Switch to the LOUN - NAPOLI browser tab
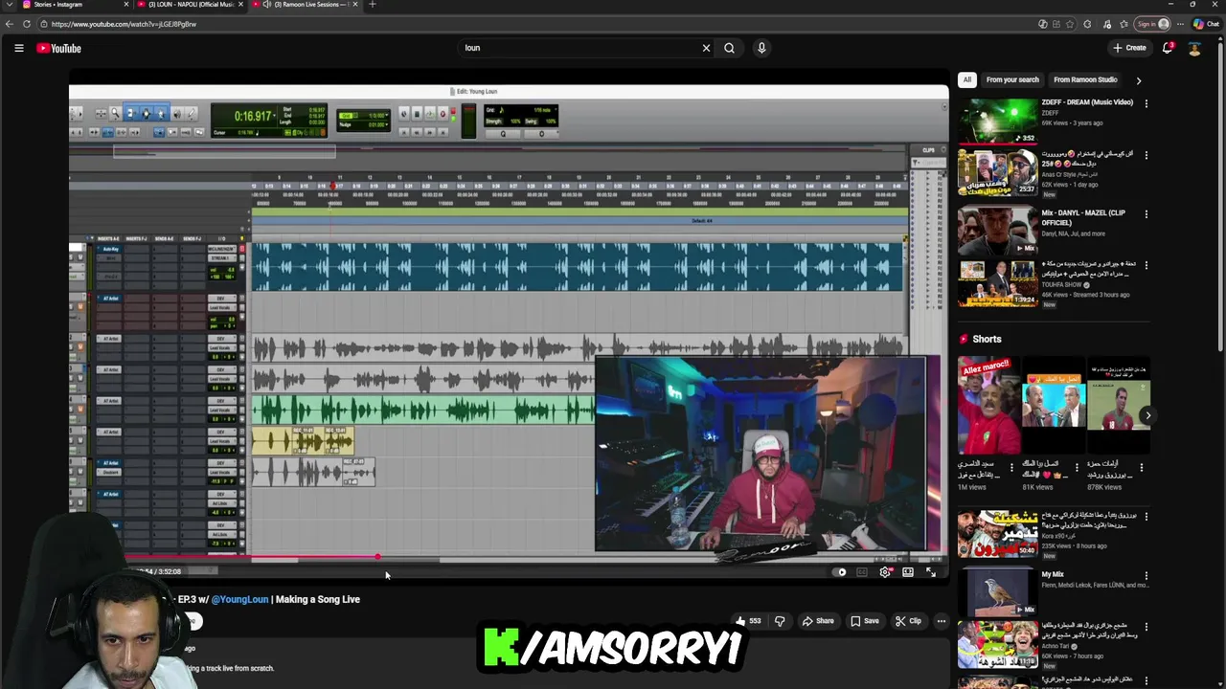The height and width of the screenshot is (689, 1226). tap(190, 4)
